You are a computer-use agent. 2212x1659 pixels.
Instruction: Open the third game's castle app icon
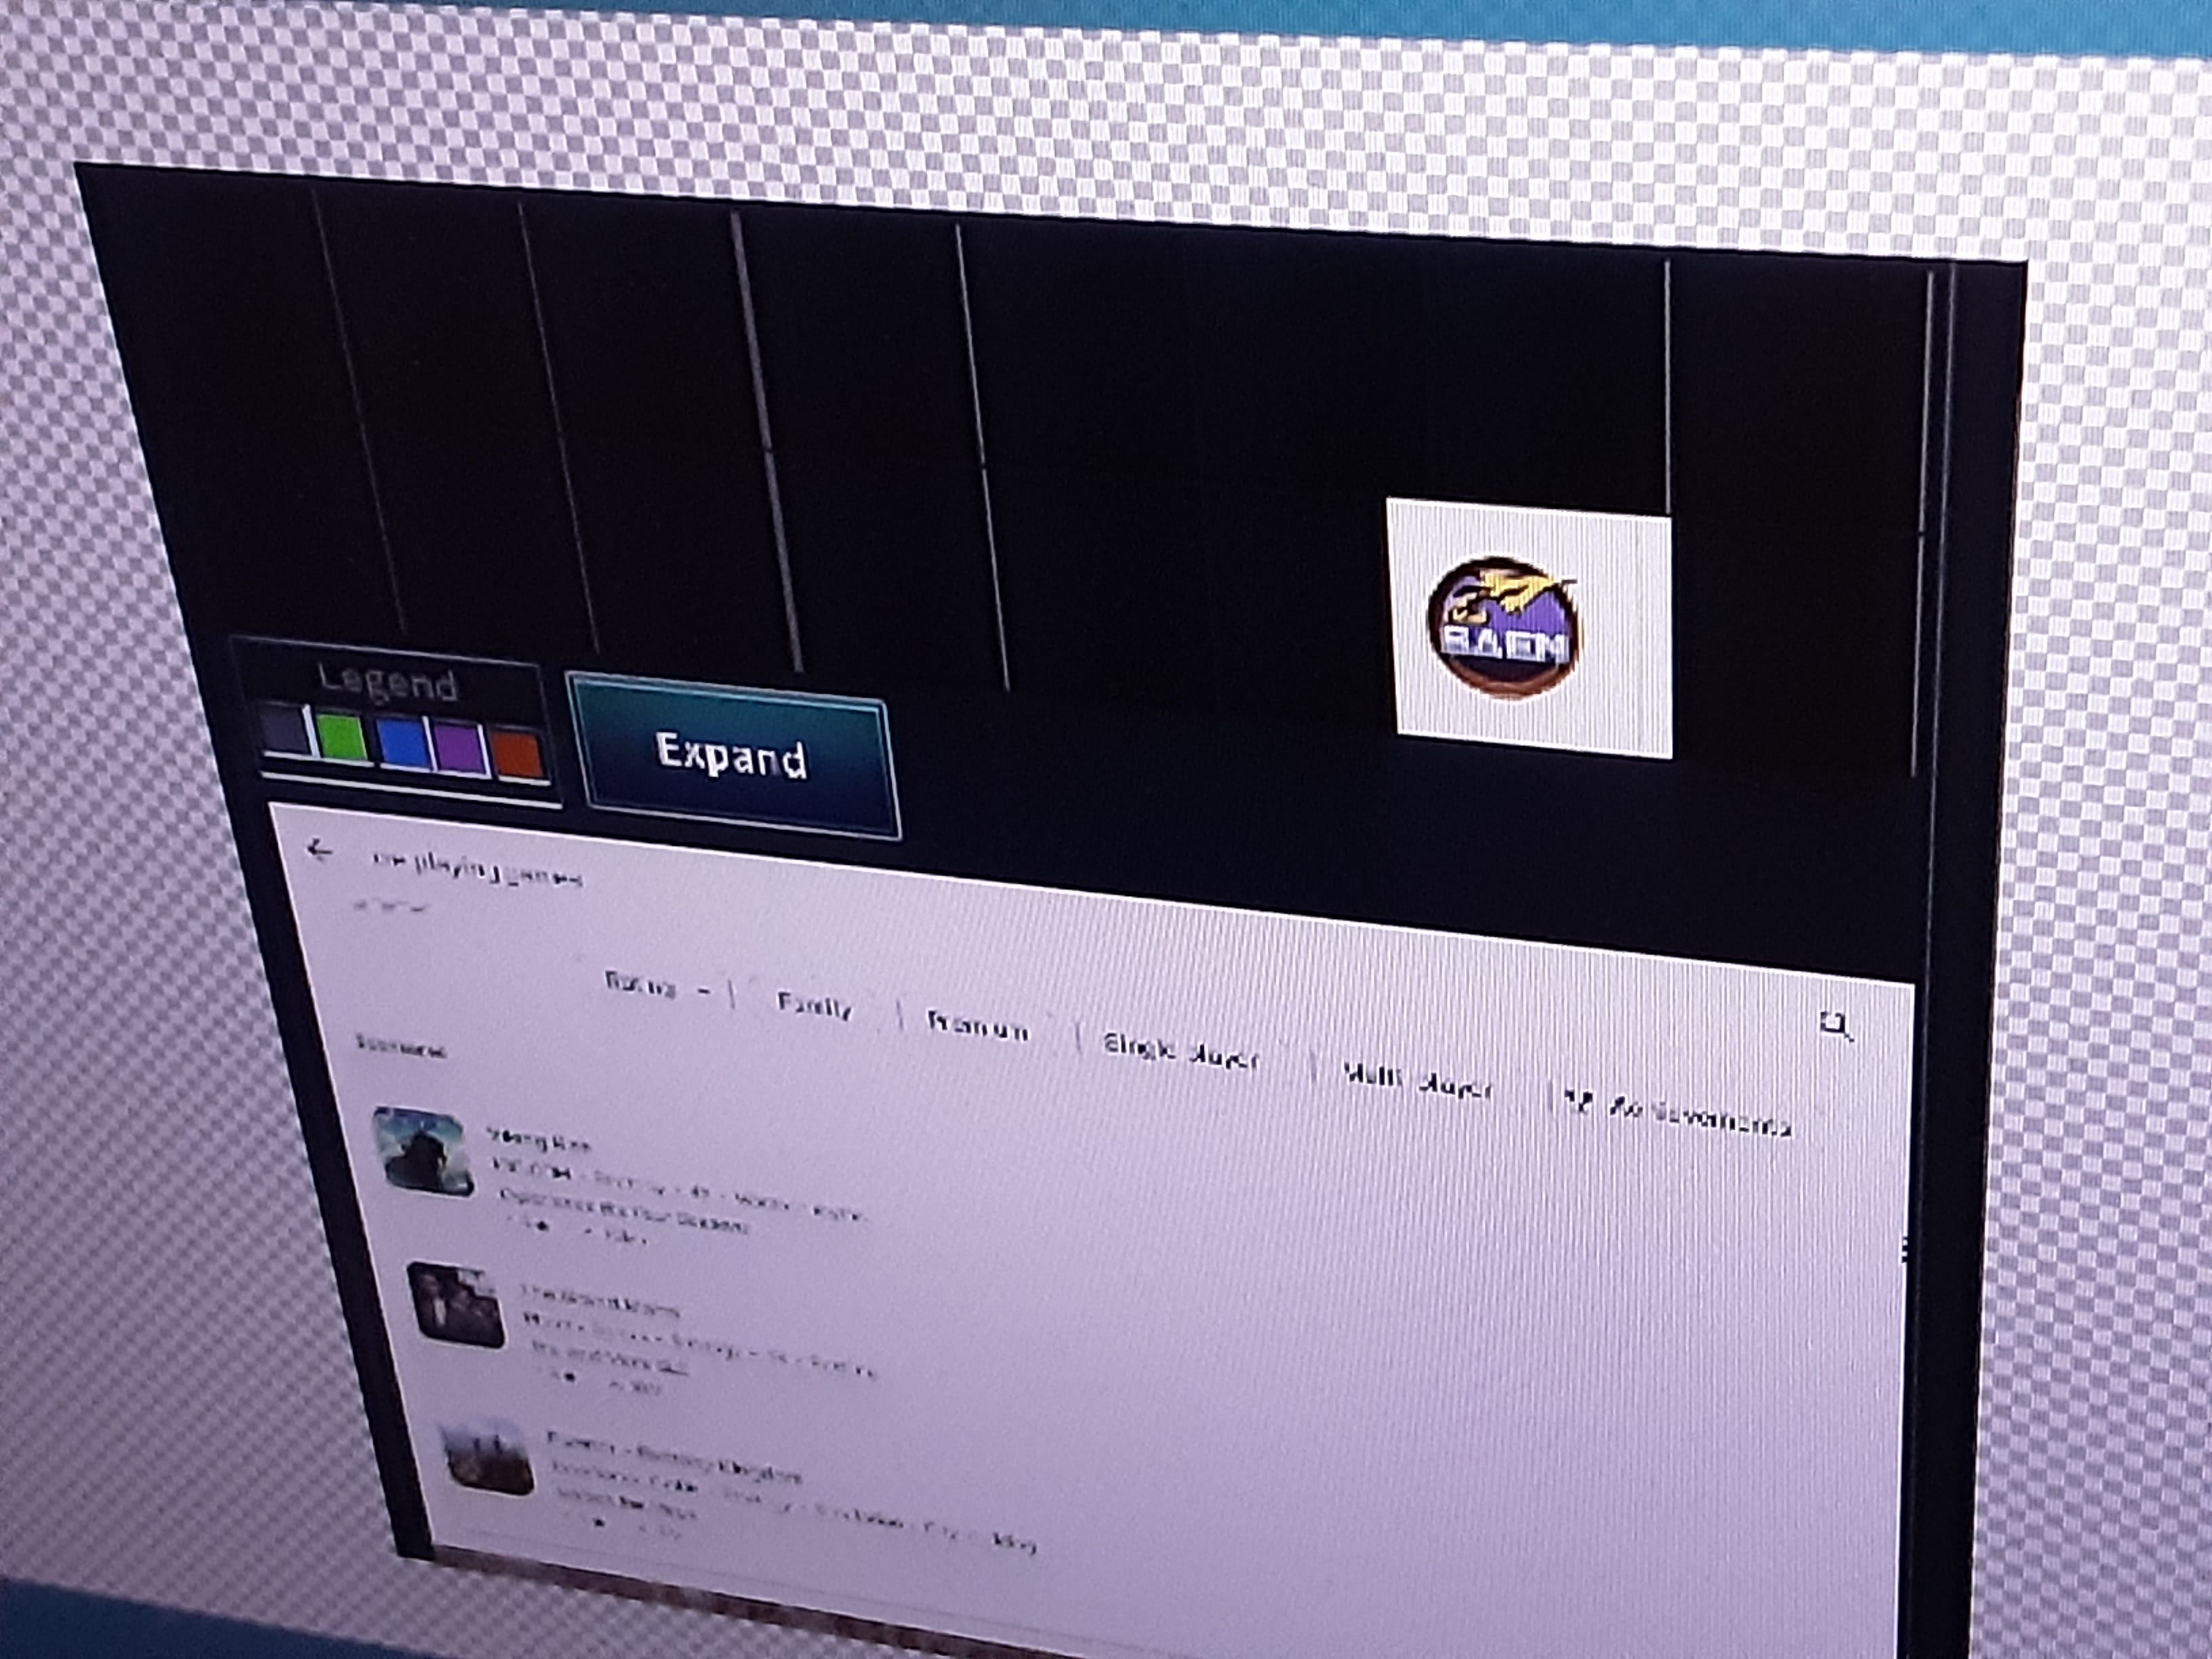pyautogui.click(x=487, y=1459)
